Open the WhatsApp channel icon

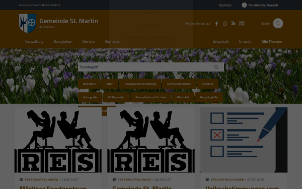coord(225,24)
